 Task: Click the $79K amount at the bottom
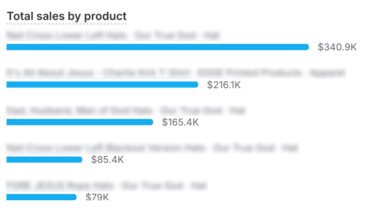click(97, 198)
